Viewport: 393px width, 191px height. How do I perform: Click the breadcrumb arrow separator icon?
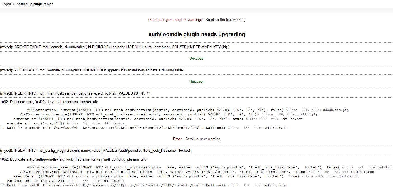[x=14, y=4]
